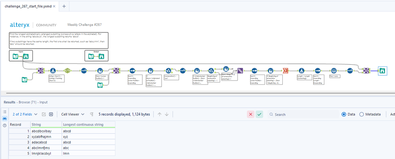Screen dimensions: 395x159
Task: Select Text Input tool below first Join
Action: click(25, 80)
